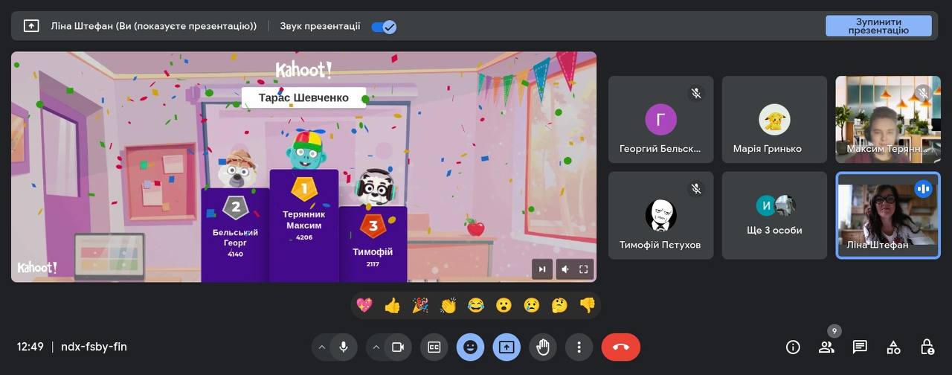Send the party popper reaction
This screenshot has height=375, width=952.
pyautogui.click(x=420, y=305)
